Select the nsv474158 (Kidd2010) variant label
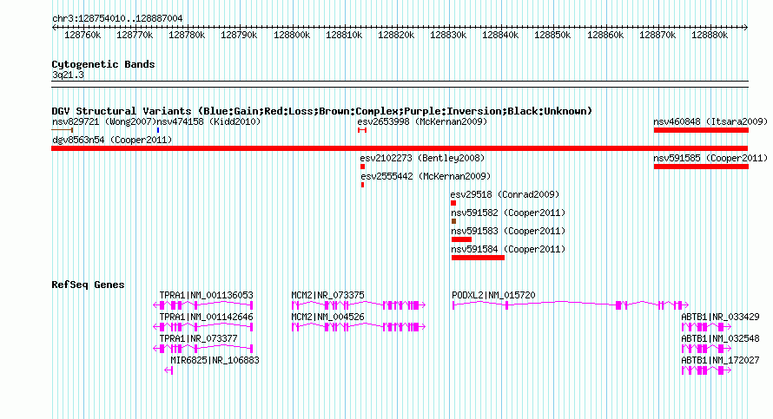 208,121
